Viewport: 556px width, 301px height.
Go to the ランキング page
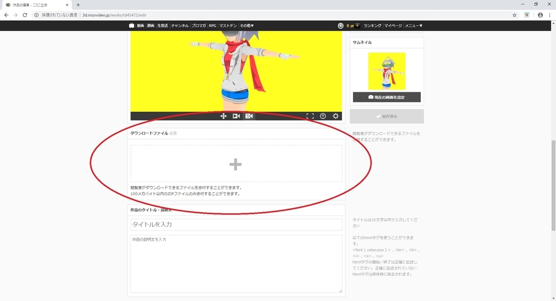372,25
